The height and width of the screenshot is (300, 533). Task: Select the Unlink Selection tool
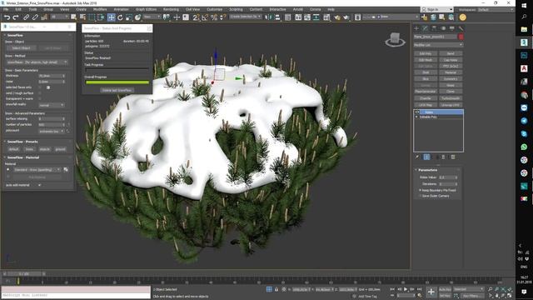[x=35, y=17]
